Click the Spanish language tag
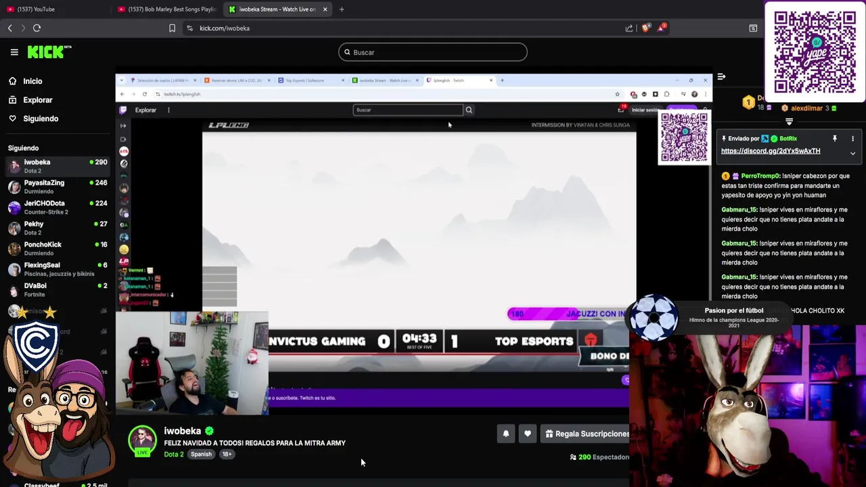Viewport: 866px width, 487px height. click(x=201, y=455)
